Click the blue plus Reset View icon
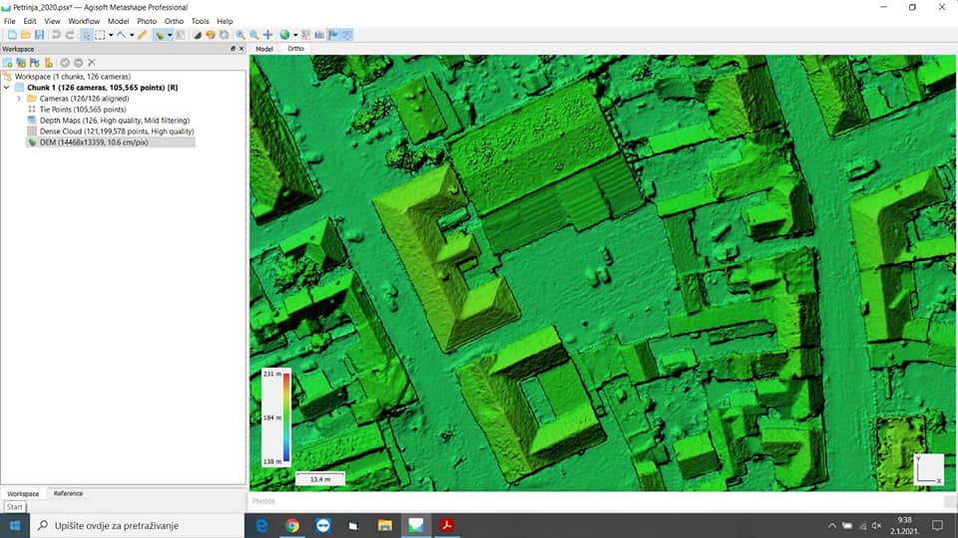The image size is (958, 538). click(267, 35)
